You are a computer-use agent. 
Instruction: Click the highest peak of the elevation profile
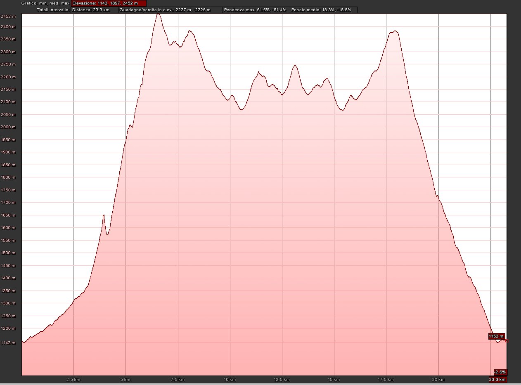tap(158, 14)
